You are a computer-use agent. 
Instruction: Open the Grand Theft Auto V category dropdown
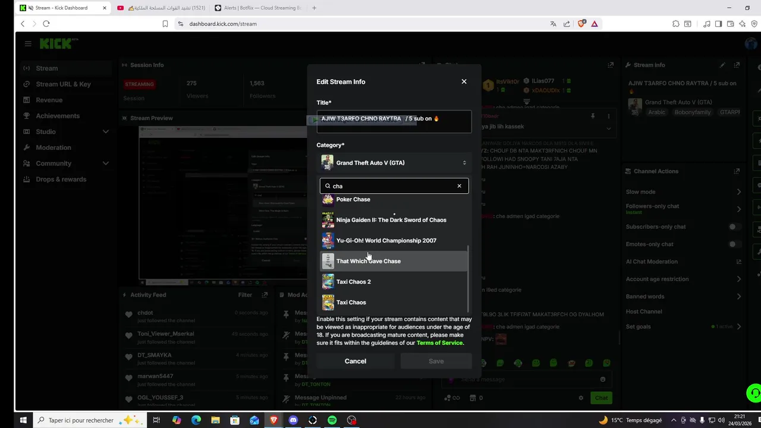pos(394,163)
